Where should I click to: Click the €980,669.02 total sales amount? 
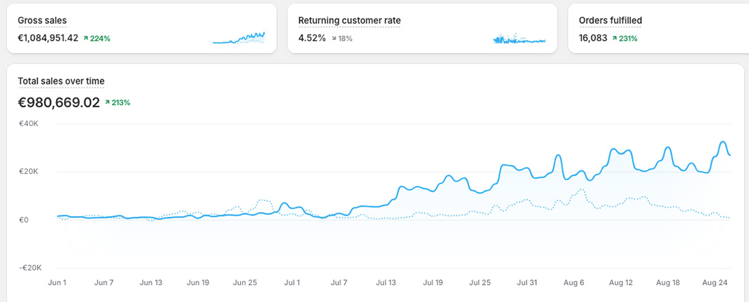(59, 103)
